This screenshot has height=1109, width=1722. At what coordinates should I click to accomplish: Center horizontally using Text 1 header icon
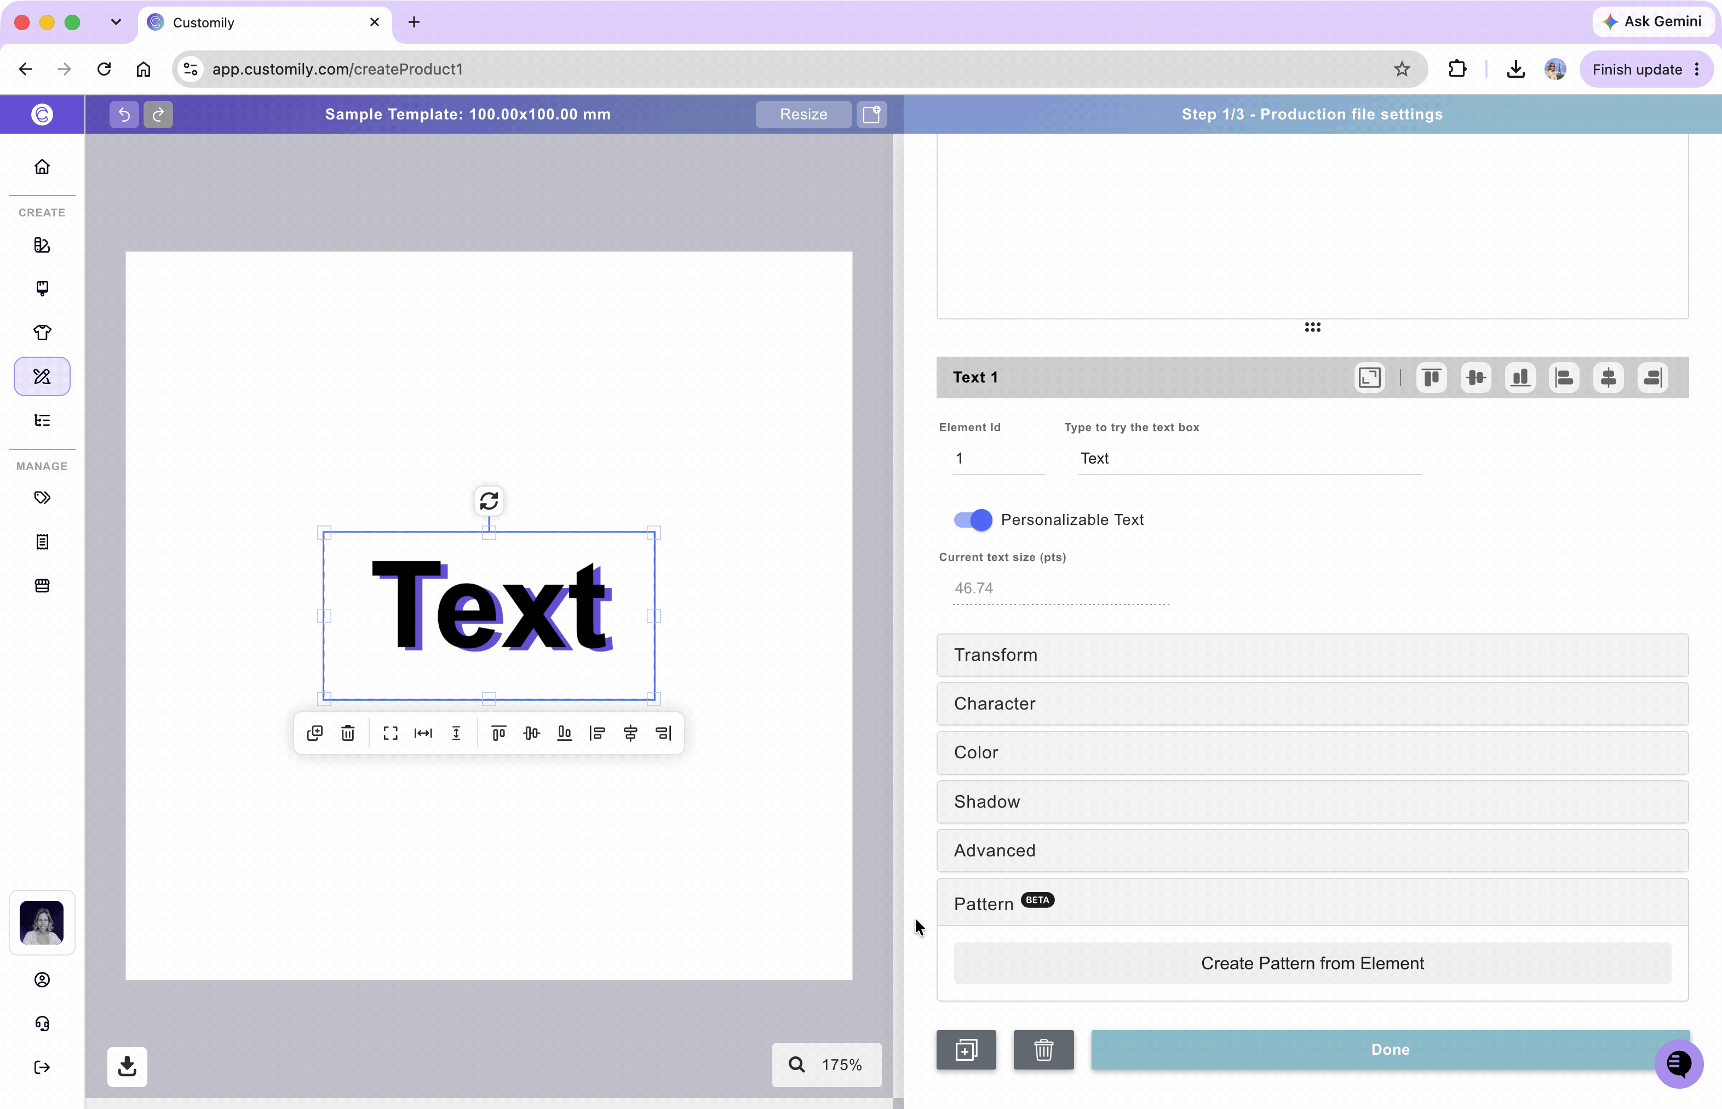(x=1608, y=378)
